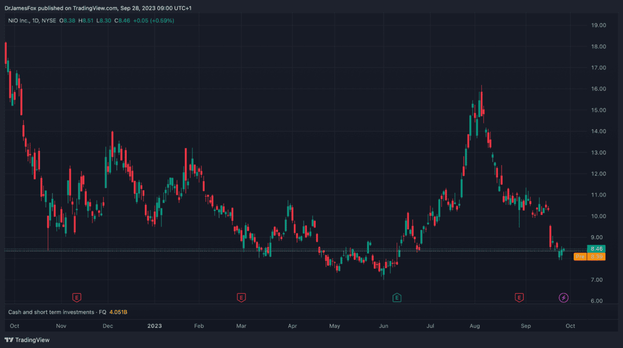Click the 2023 label on time axis

[154, 326]
